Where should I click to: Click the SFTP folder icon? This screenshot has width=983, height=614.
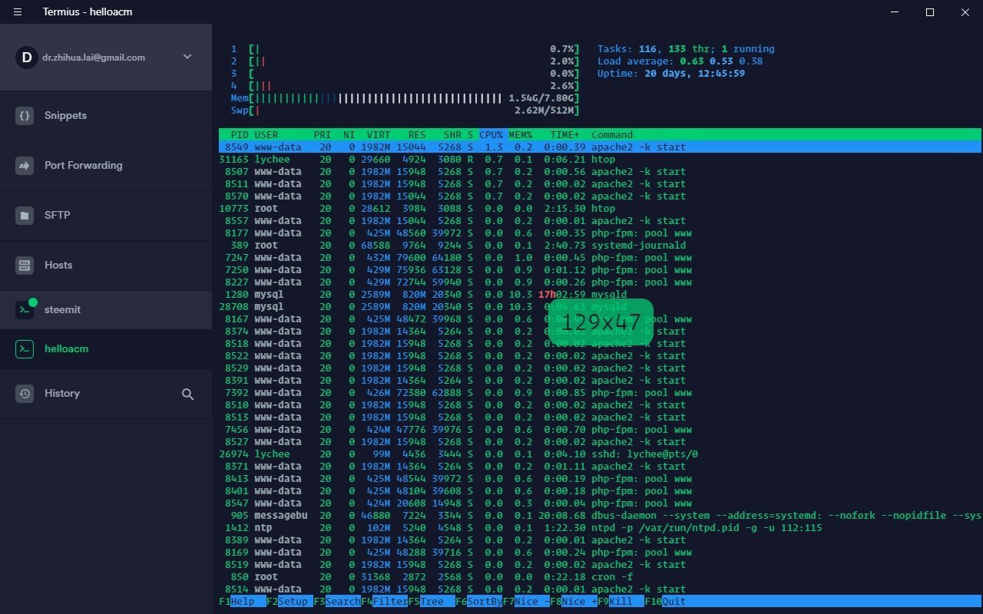tap(25, 216)
